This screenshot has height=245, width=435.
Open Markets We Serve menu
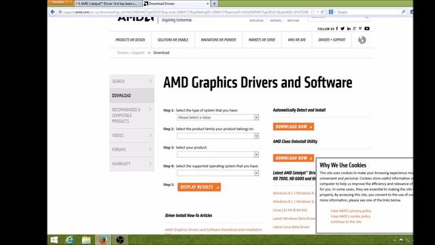point(262,40)
